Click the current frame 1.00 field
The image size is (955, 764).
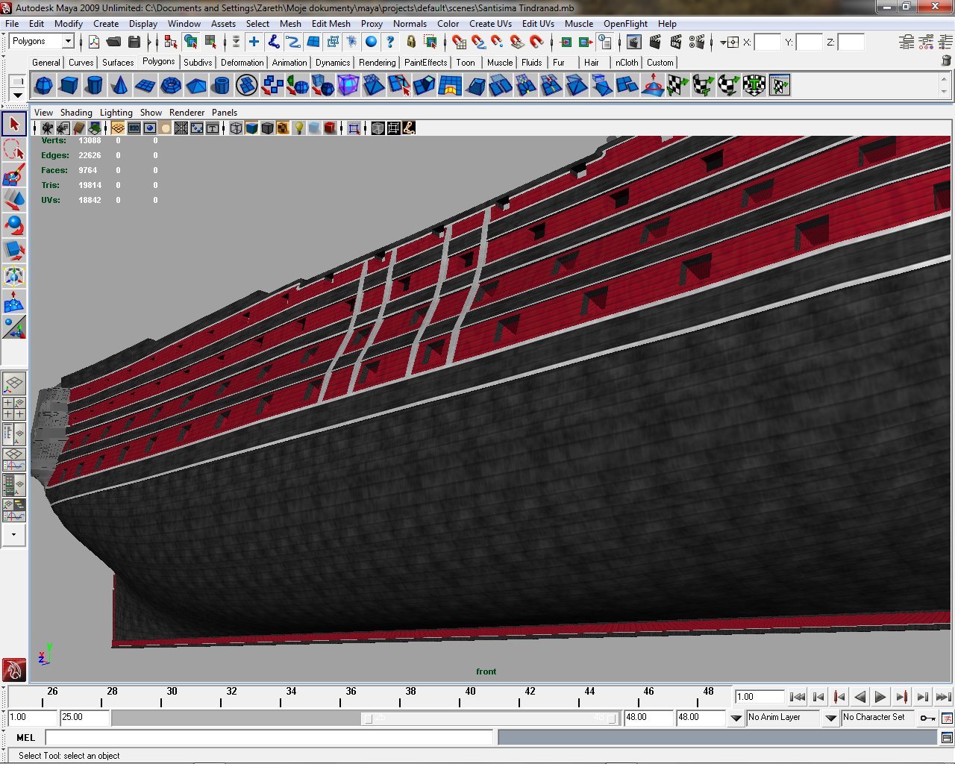click(759, 697)
